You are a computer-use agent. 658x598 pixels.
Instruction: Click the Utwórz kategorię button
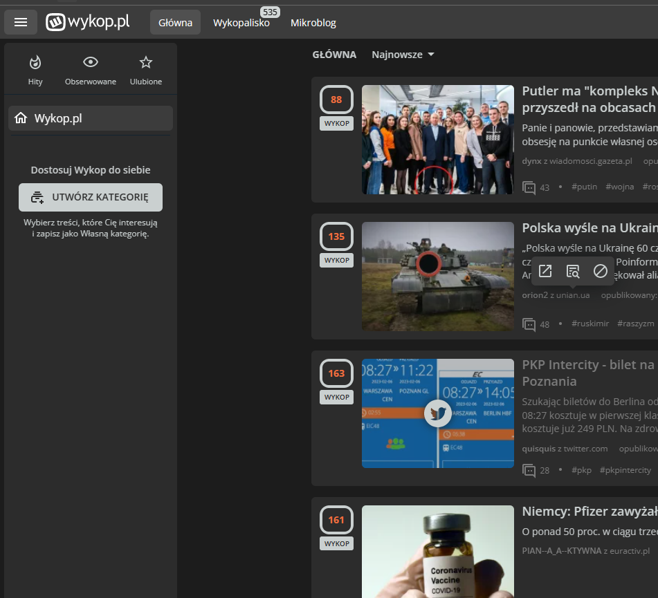point(91,197)
